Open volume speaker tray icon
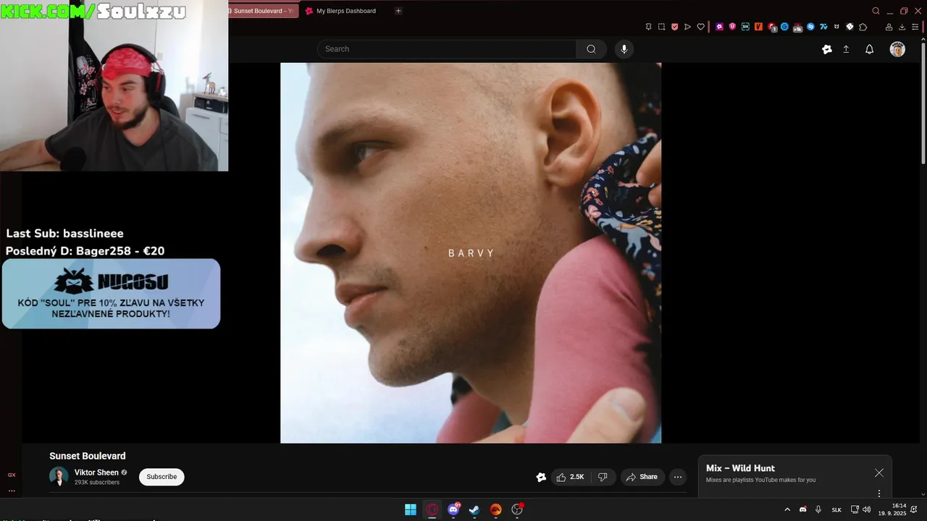 point(866,509)
